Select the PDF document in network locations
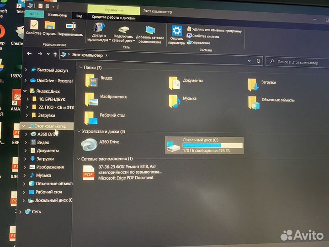Screen dimensions: 329x247 pos(88,173)
